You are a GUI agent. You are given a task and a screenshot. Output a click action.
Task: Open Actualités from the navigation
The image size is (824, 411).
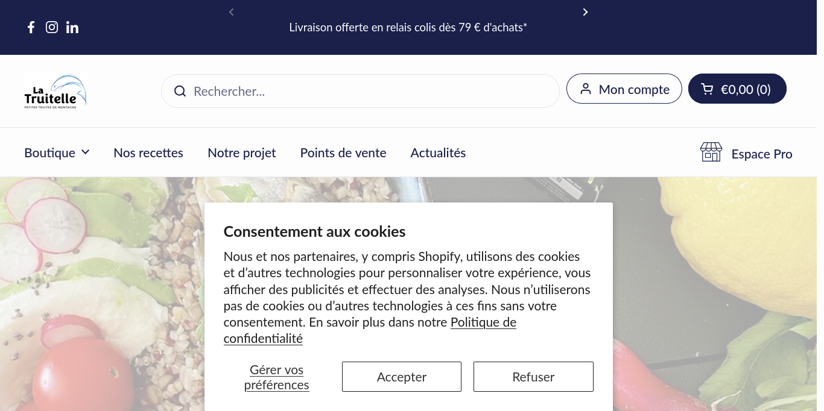tap(438, 152)
